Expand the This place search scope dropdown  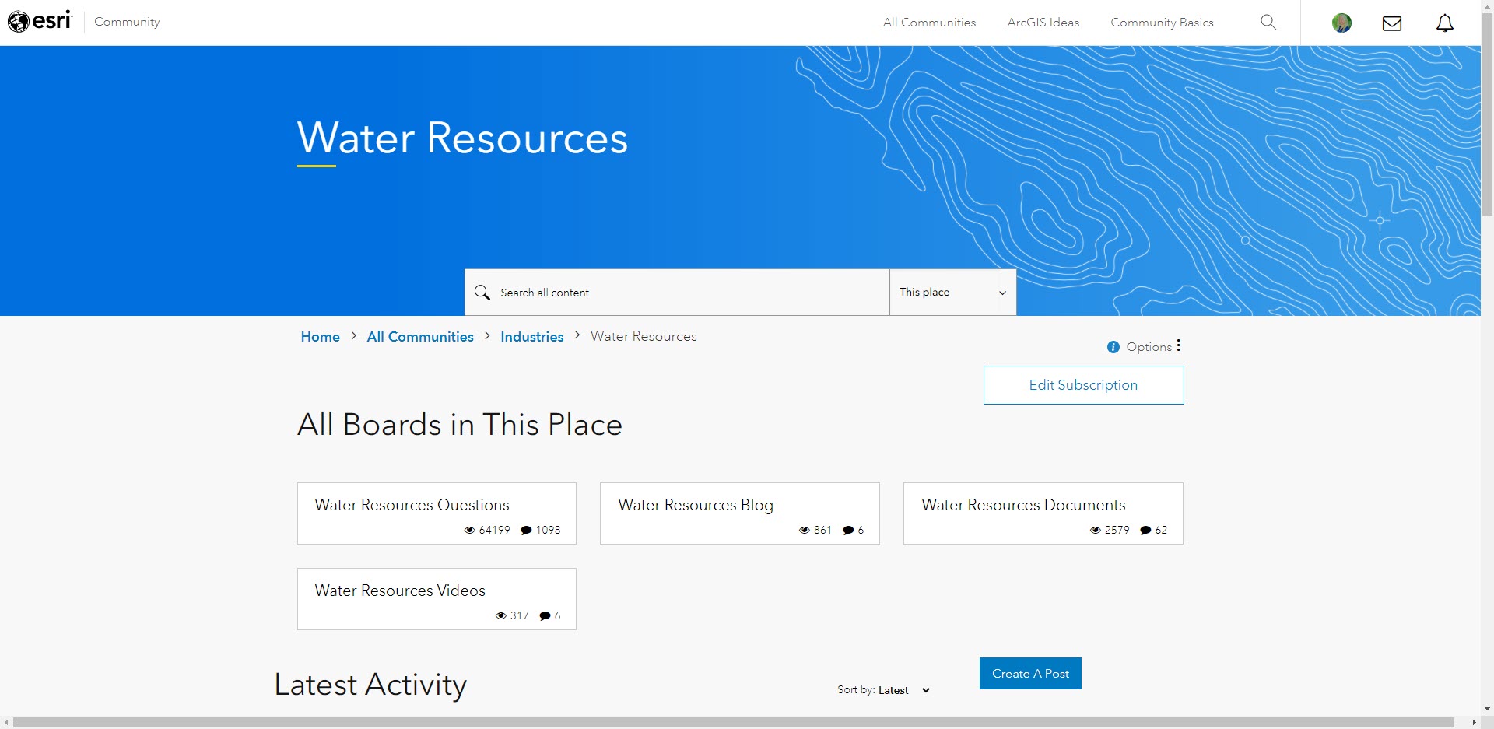point(1002,293)
